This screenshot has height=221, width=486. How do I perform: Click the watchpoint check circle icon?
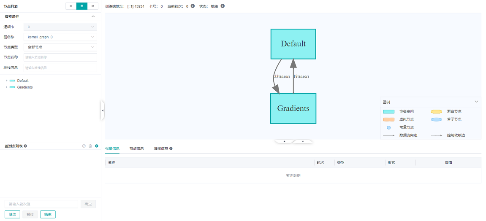[84, 146]
